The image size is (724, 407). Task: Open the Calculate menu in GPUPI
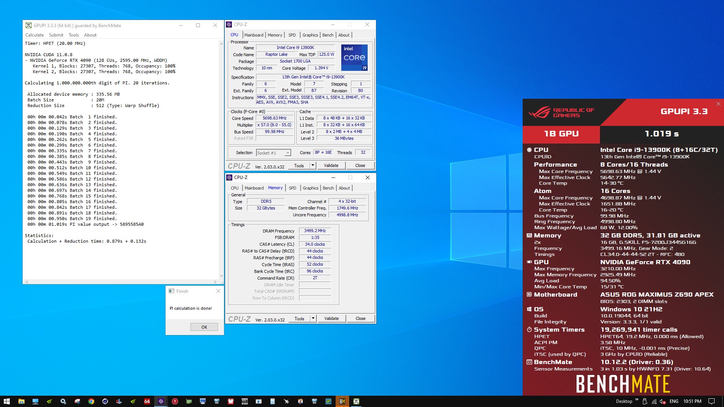pos(34,35)
